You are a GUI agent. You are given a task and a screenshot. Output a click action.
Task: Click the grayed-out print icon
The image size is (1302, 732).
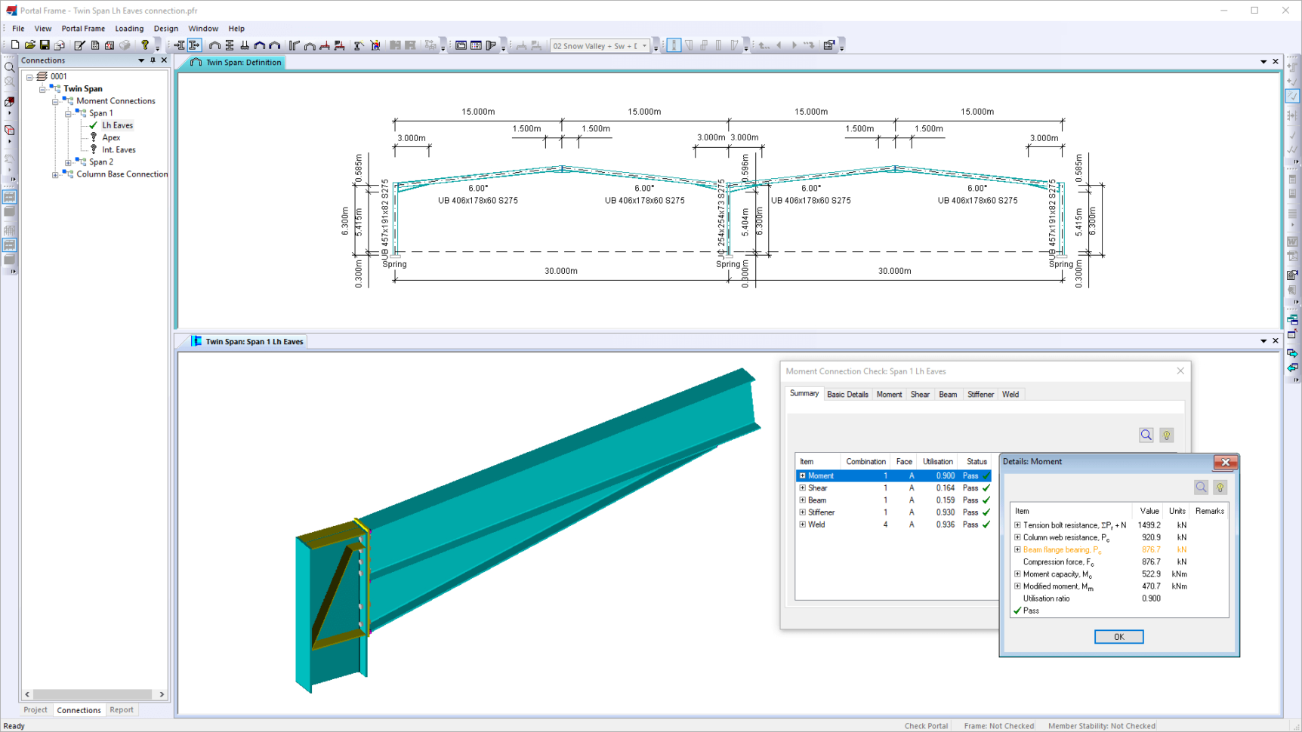coord(125,45)
